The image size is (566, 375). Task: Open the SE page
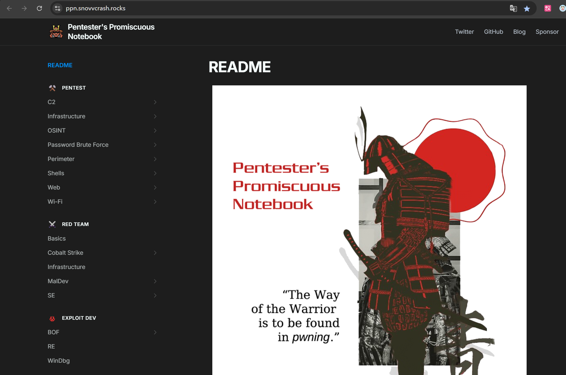coord(51,295)
